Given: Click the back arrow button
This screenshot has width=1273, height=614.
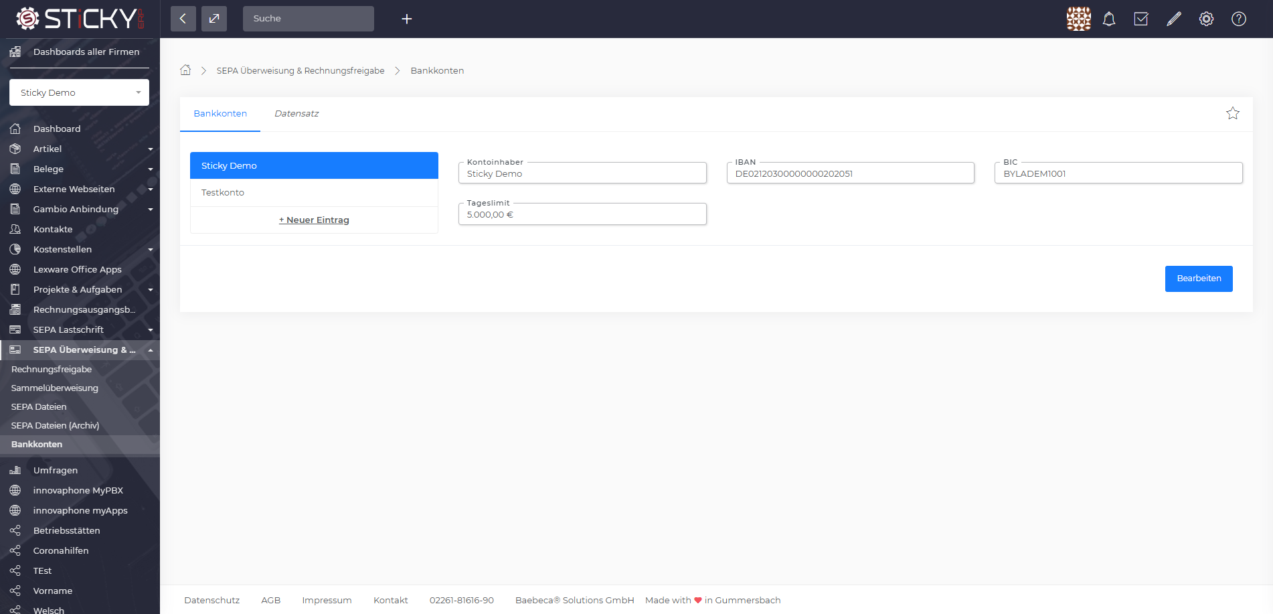Looking at the screenshot, I should [x=183, y=19].
